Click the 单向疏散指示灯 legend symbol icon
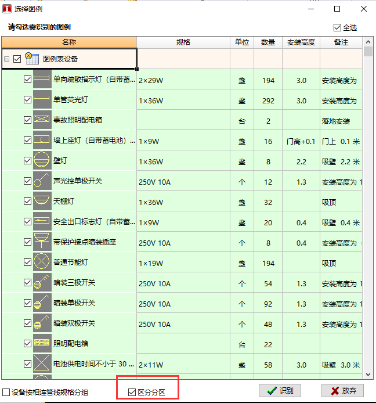Image resolution: width=376 pixels, height=403 pixels. (42, 80)
